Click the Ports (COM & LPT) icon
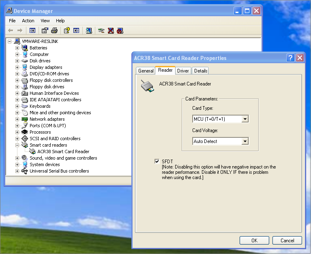Viewport: 311px width, 254px height. (25, 126)
